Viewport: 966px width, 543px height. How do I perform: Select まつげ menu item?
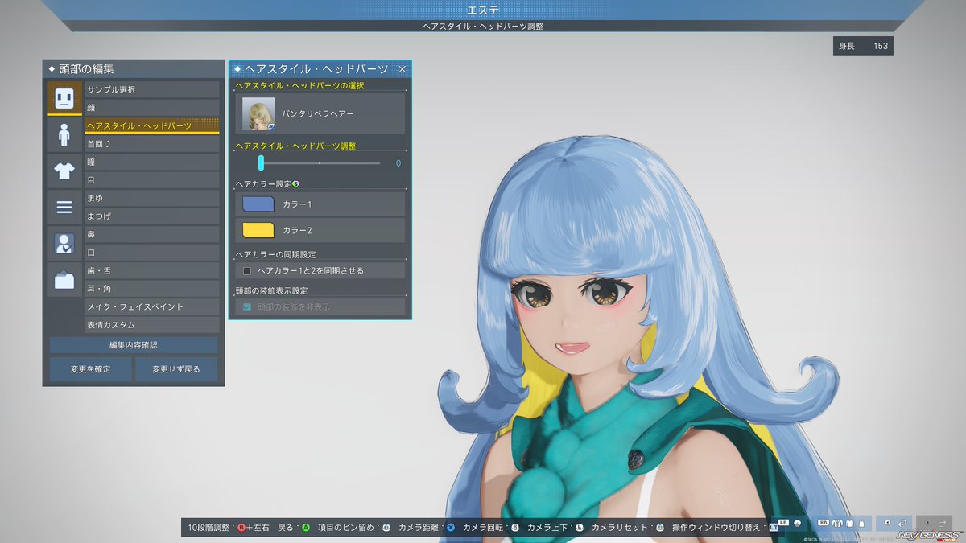pyautogui.click(x=152, y=216)
